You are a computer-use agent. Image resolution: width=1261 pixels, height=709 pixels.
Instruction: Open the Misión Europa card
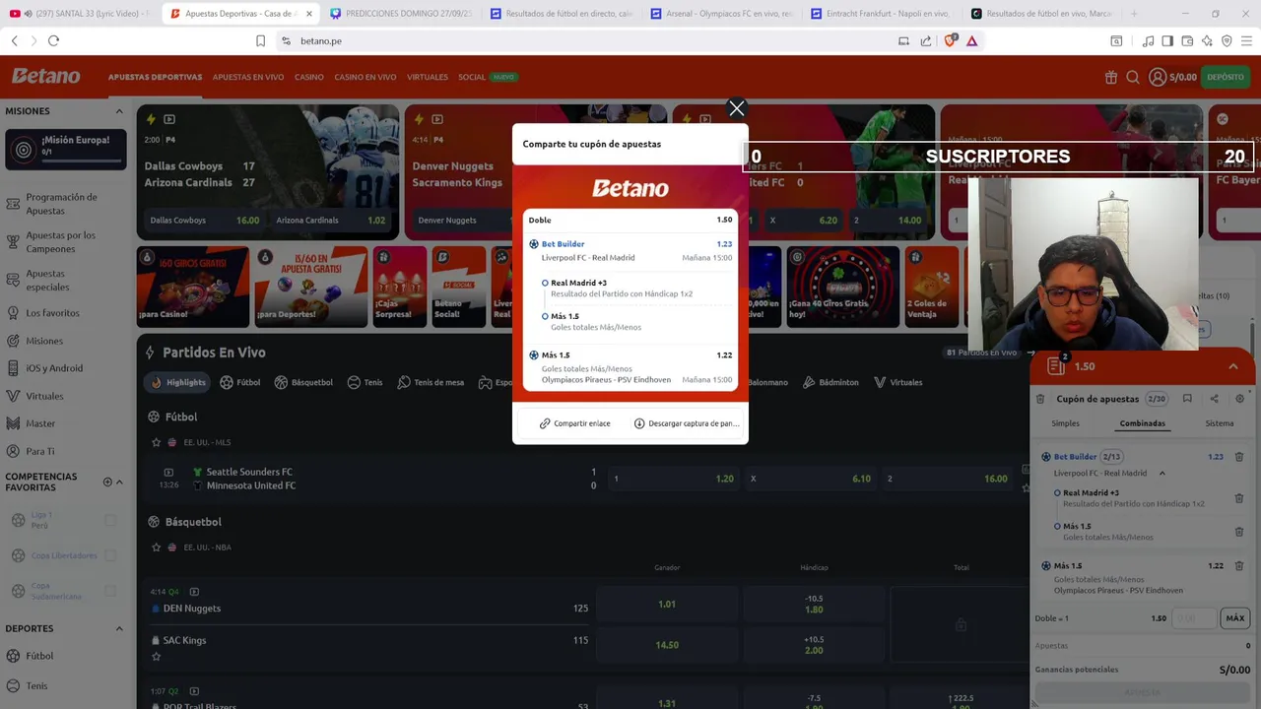[x=66, y=150]
